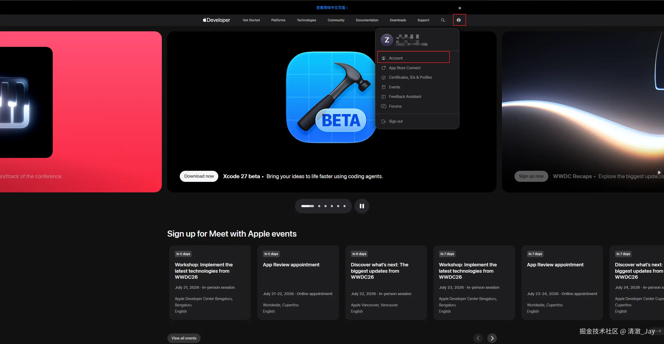Expand the Downloads navigation menu
This screenshot has width=664, height=344.
click(398, 20)
